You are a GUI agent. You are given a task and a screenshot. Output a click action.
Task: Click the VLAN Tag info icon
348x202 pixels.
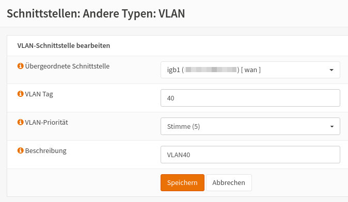click(21, 94)
